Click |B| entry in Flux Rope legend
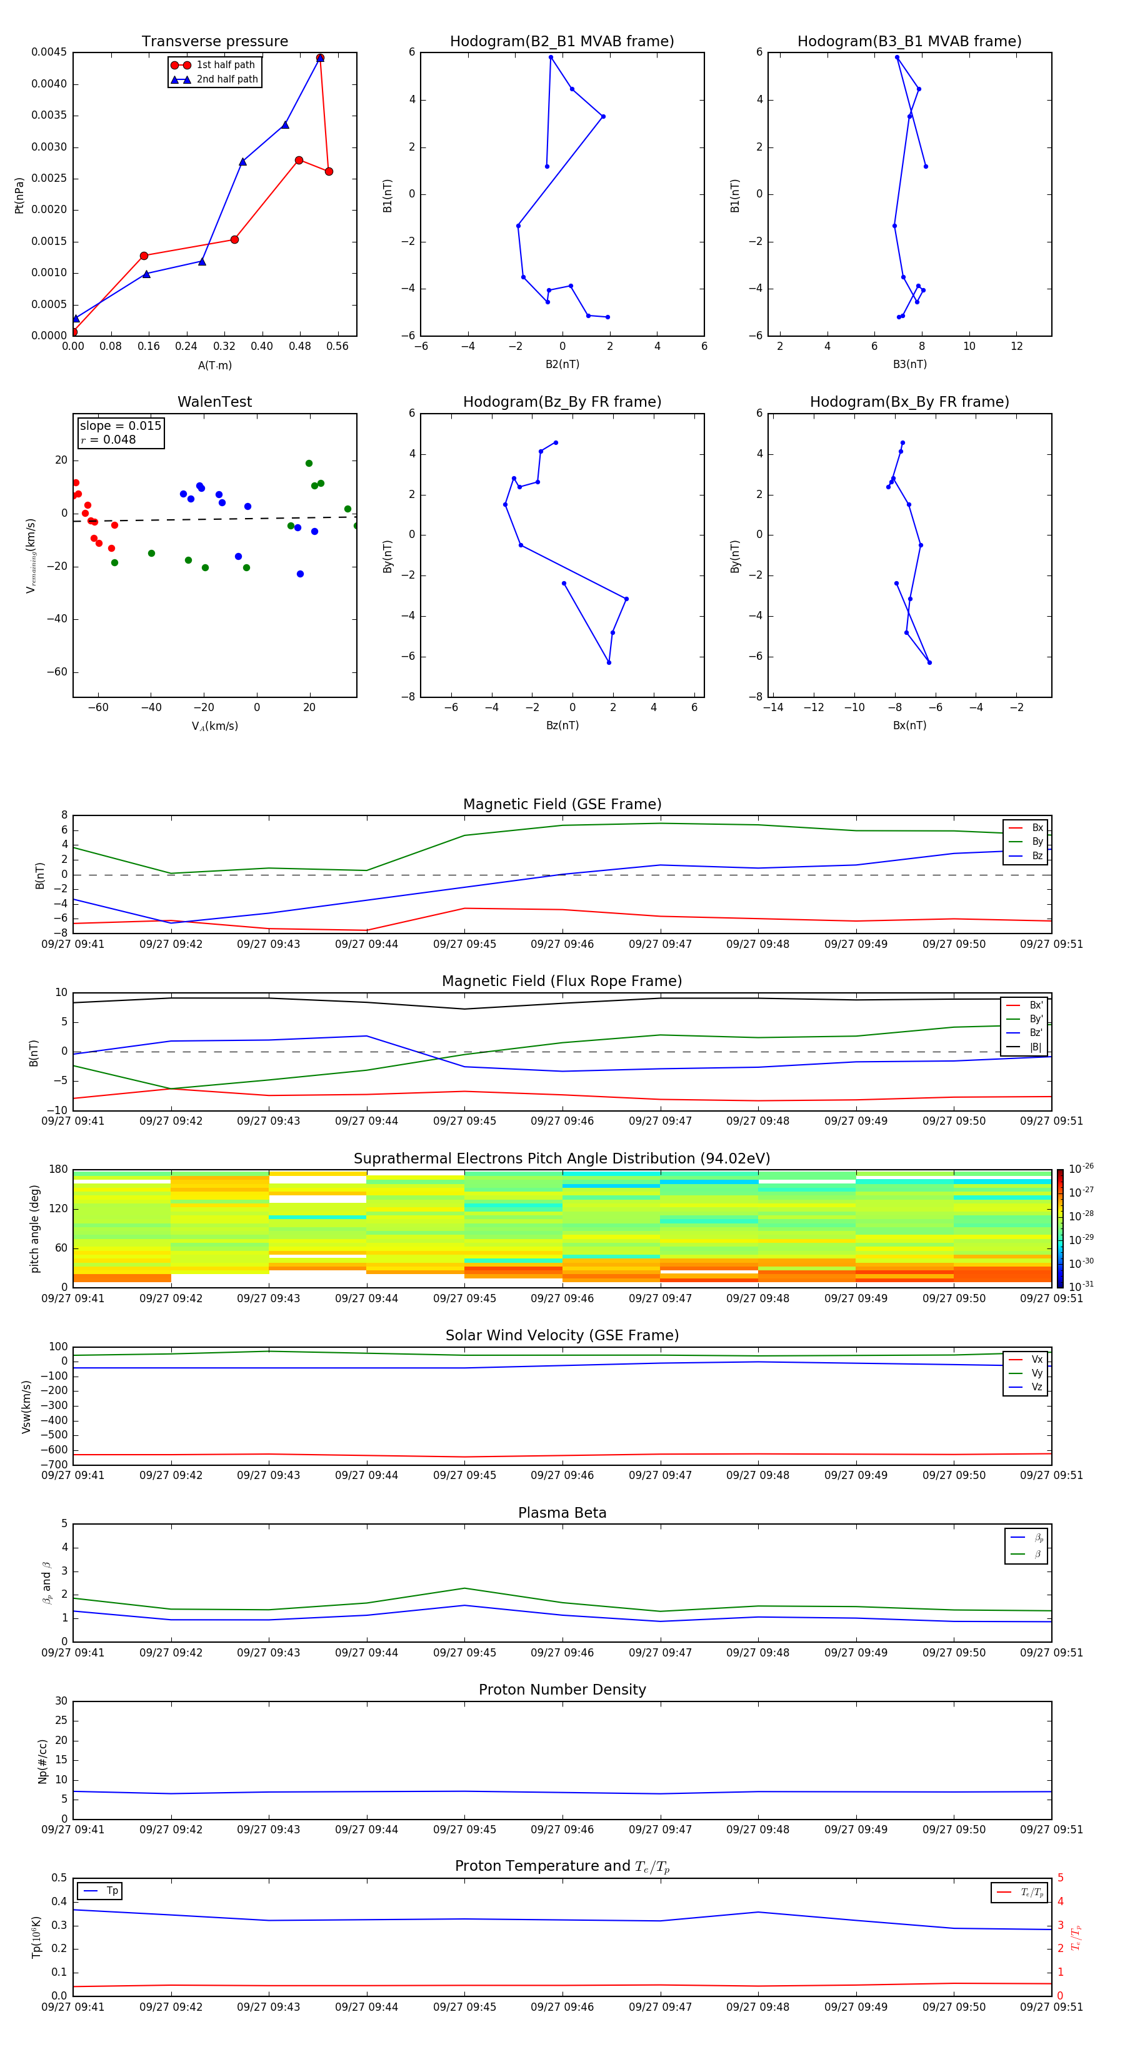 (x=1024, y=1047)
